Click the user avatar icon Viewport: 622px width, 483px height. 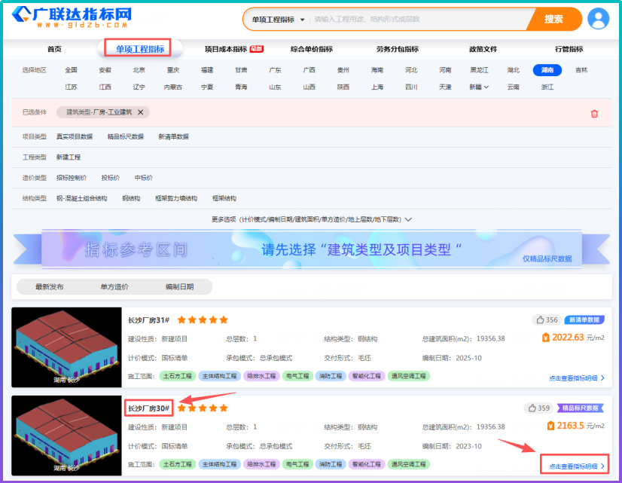tap(598, 19)
